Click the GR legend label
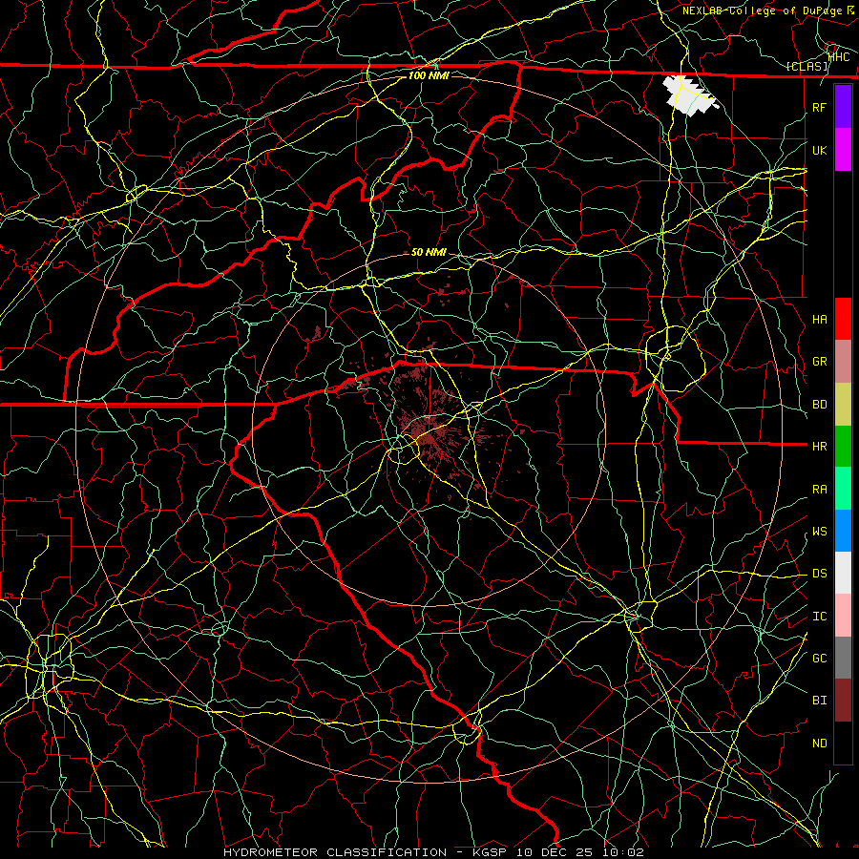The image size is (859, 859). pyautogui.click(x=820, y=362)
